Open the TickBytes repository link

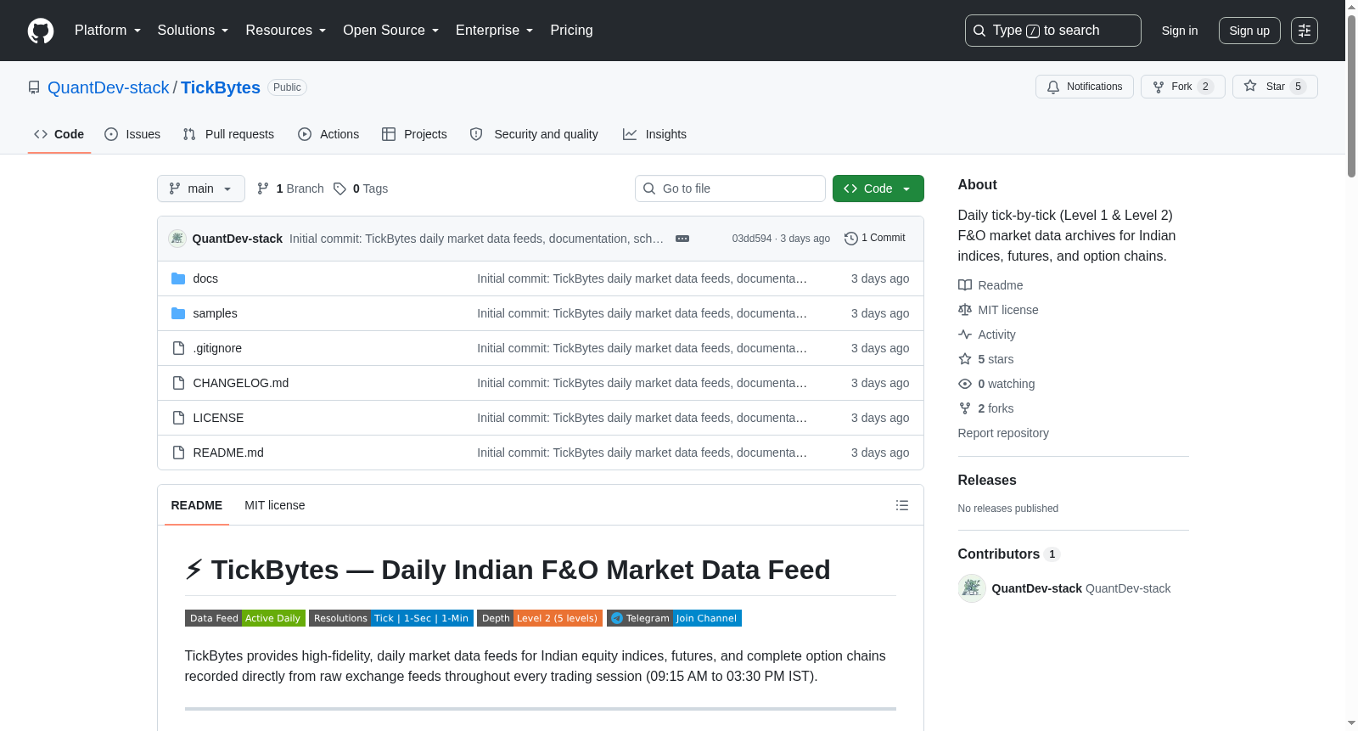[221, 87]
